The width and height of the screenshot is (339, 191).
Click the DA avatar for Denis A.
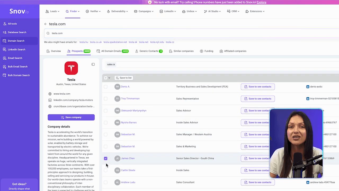117,87
